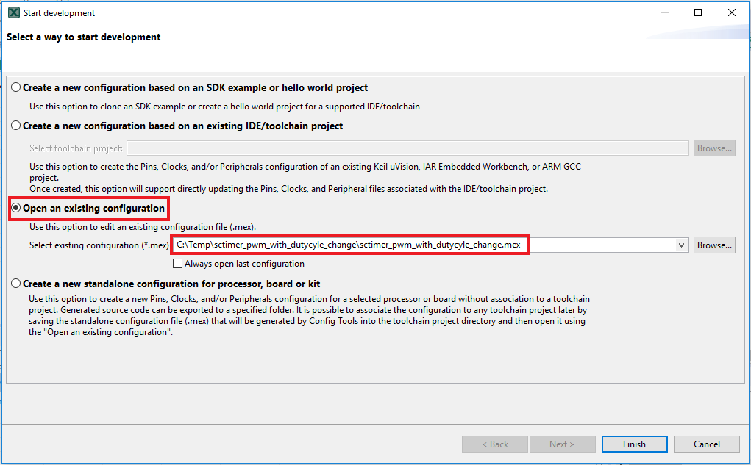Click the '< Back' navigation button
751x465 pixels.
pyautogui.click(x=494, y=444)
